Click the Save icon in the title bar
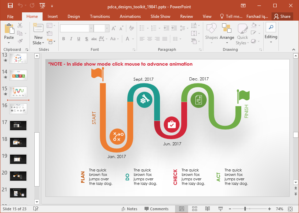This screenshot has width=299, height=213. tap(10, 6)
